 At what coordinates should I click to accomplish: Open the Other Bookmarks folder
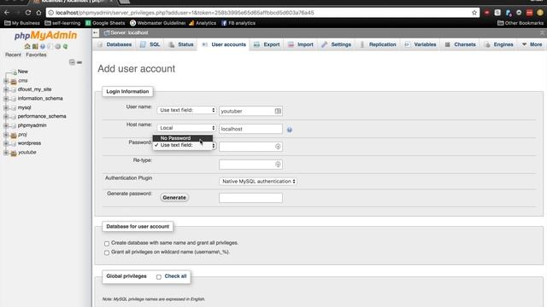tap(521, 23)
